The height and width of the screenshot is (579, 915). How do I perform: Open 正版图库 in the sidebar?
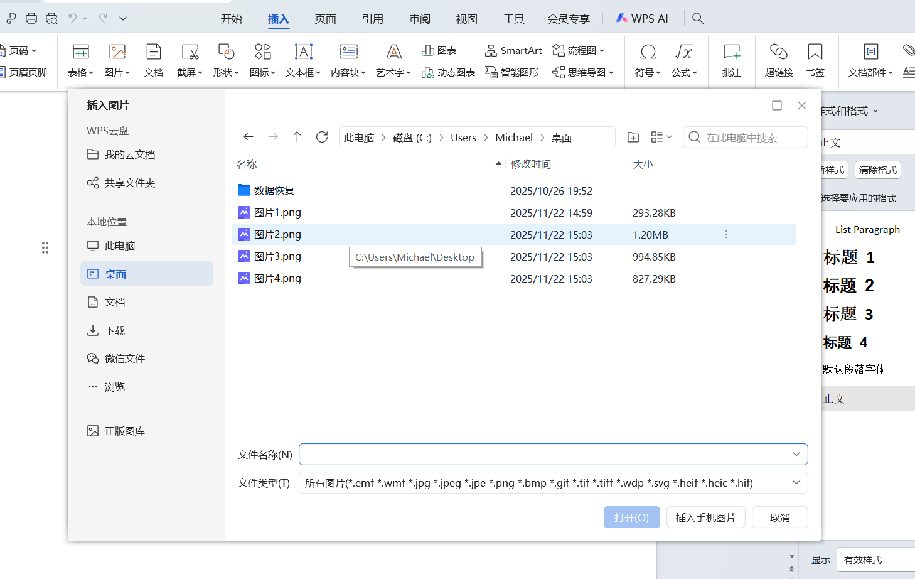click(x=147, y=431)
